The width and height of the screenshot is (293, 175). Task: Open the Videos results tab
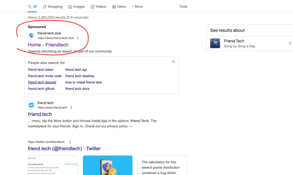tap(98, 7)
